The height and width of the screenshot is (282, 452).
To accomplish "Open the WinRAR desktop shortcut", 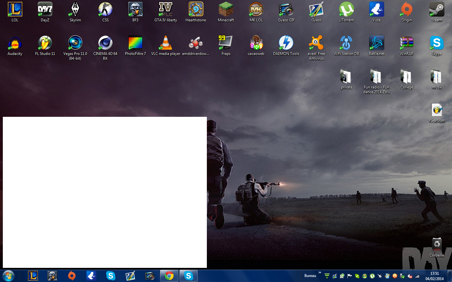I will point(407,46).
